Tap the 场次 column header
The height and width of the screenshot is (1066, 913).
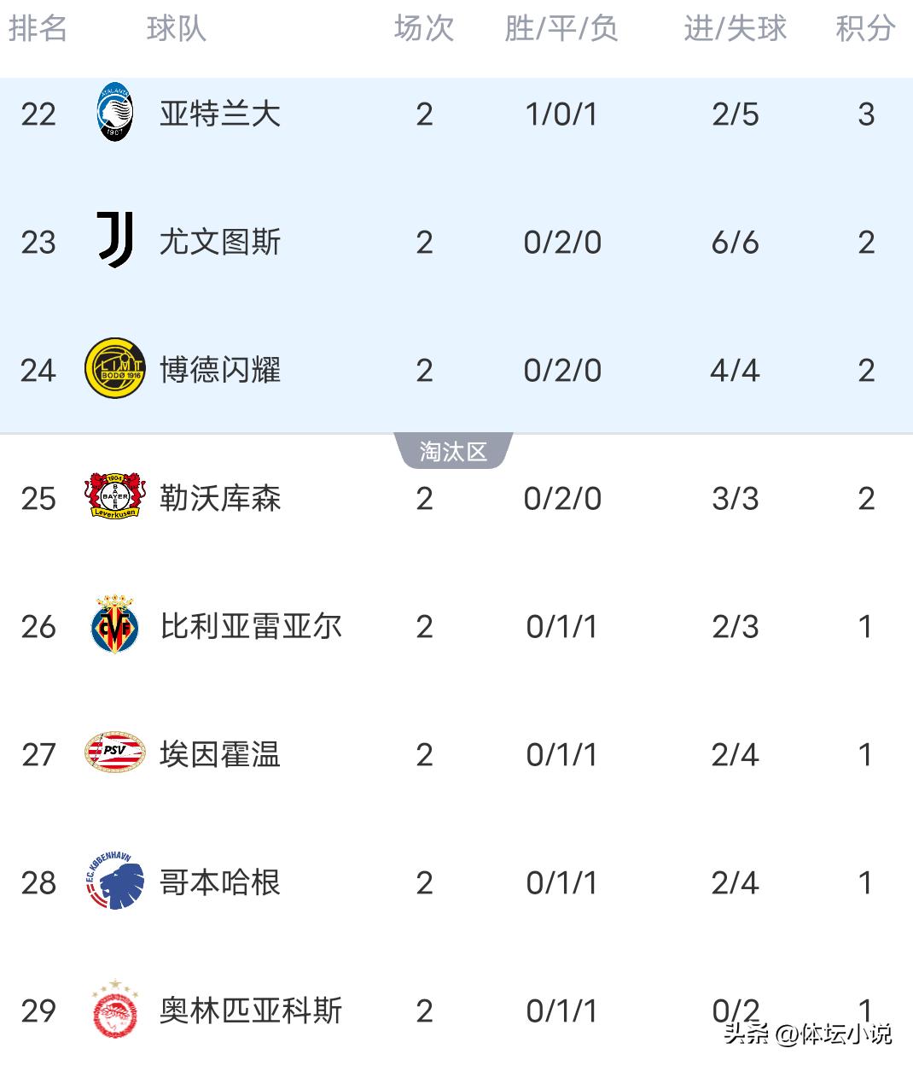(x=424, y=28)
